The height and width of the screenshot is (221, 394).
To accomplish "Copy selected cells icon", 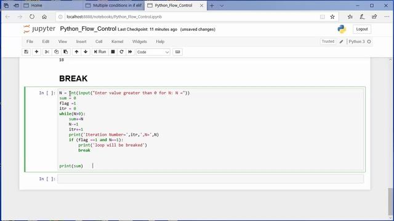I will pyautogui.click(x=56, y=52).
